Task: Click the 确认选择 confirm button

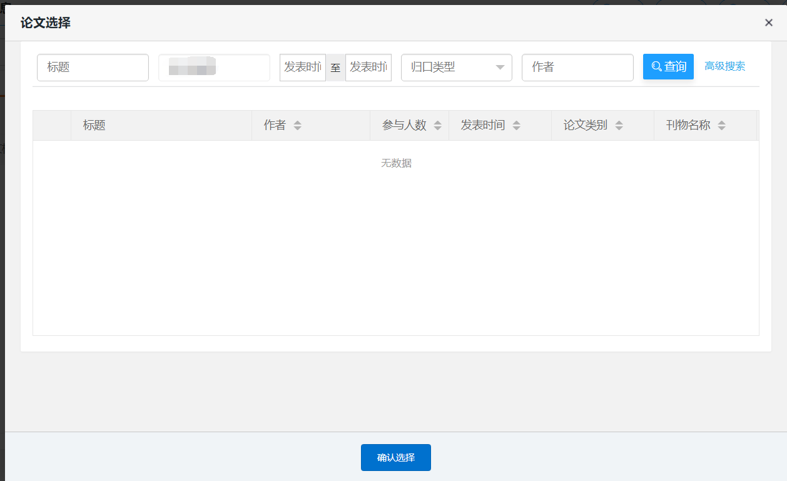Action: (395, 457)
